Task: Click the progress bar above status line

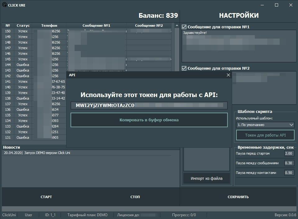Action: 149,209
